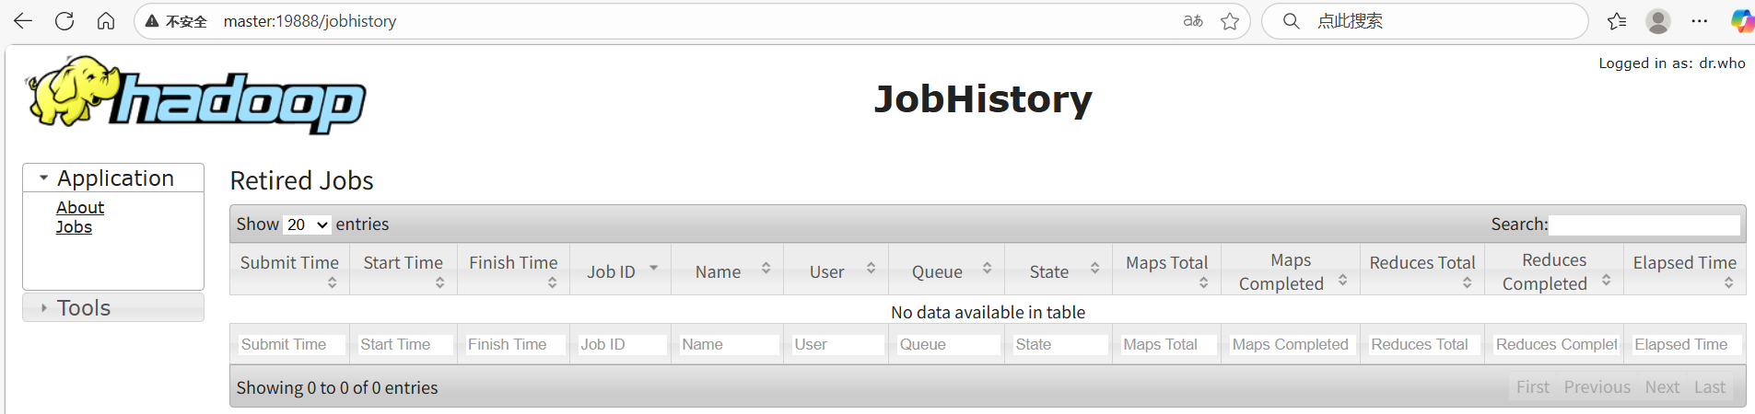
Task: Click the Maps Completed filter field
Action: click(x=1292, y=344)
